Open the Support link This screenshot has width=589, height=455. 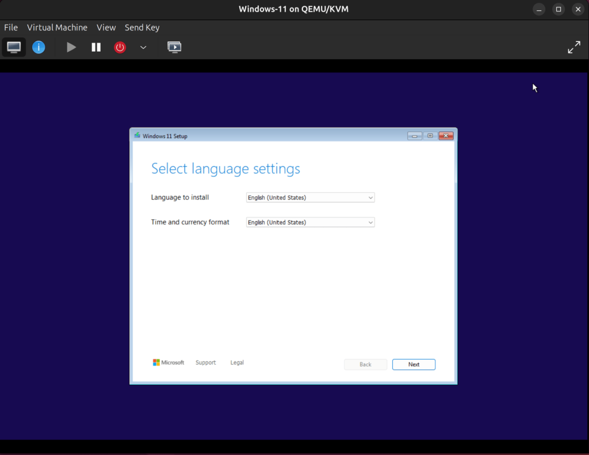(x=205, y=362)
